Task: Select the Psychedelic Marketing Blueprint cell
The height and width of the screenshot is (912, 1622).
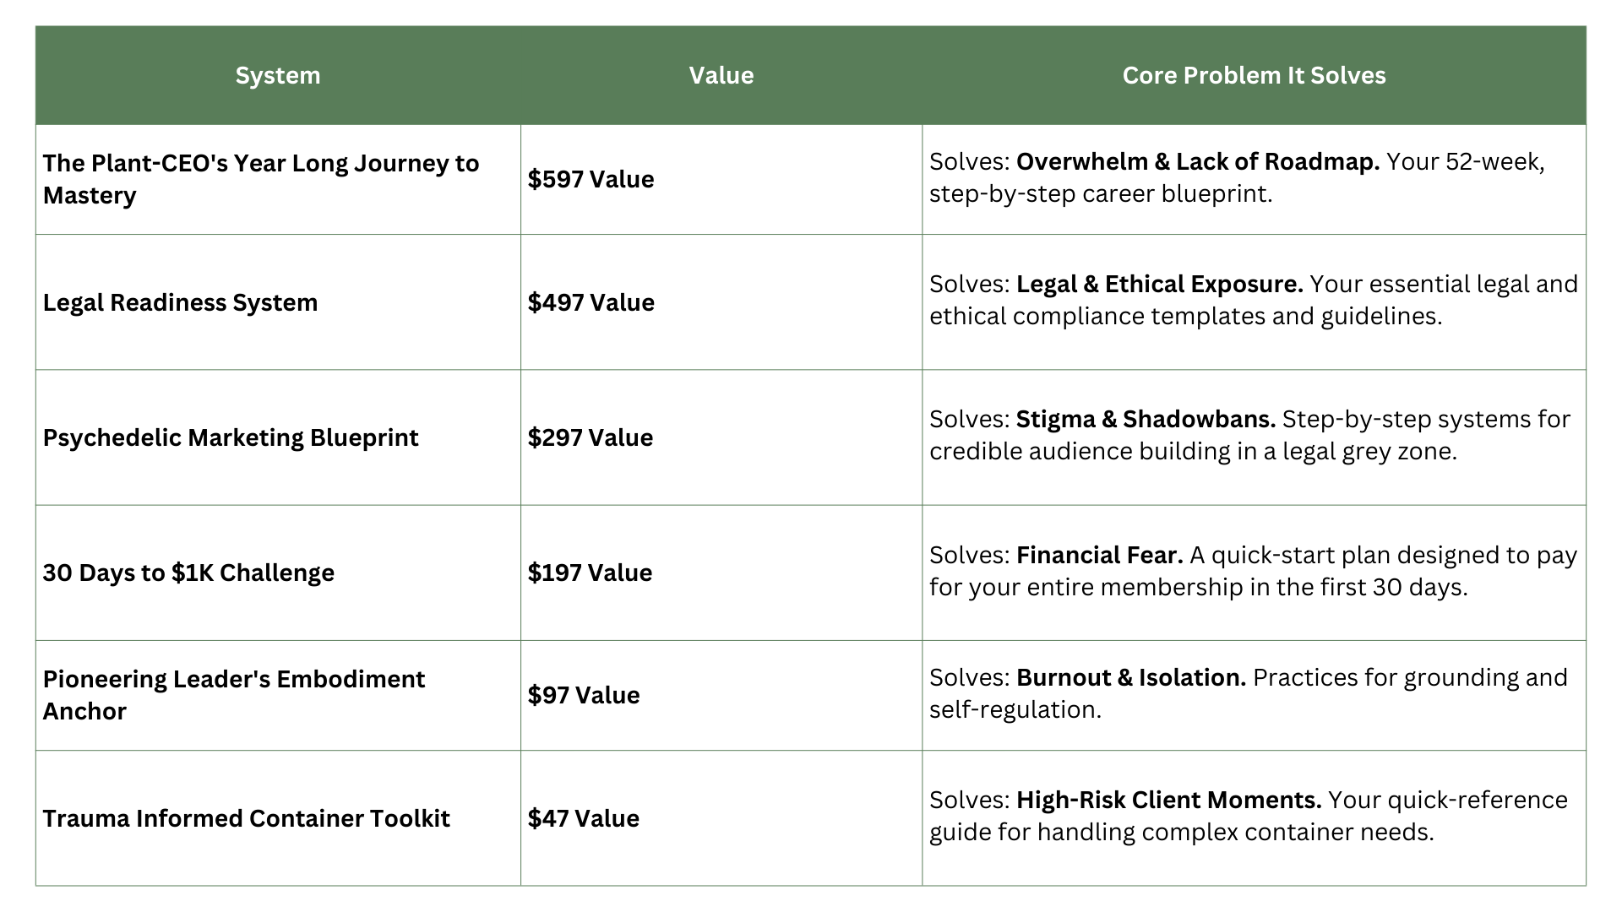Action: pyautogui.click(x=231, y=437)
